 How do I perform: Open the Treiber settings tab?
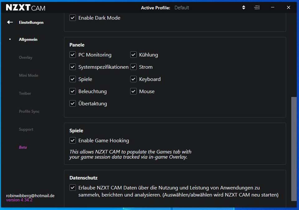25,93
